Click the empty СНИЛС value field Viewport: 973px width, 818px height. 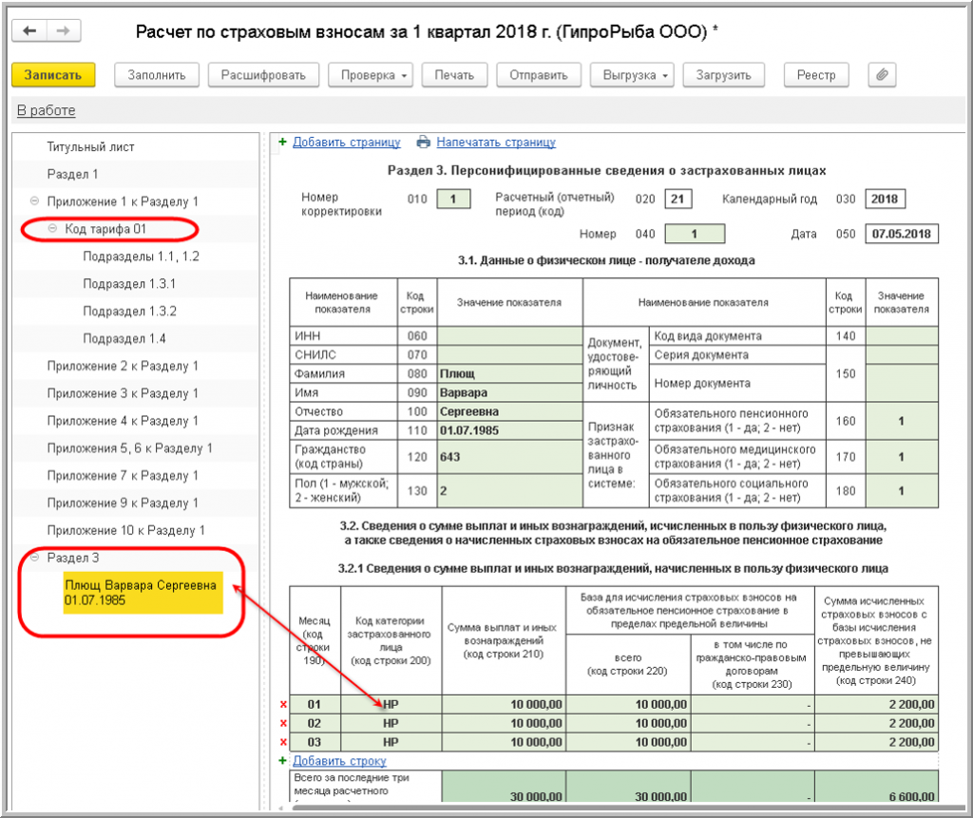(x=510, y=354)
